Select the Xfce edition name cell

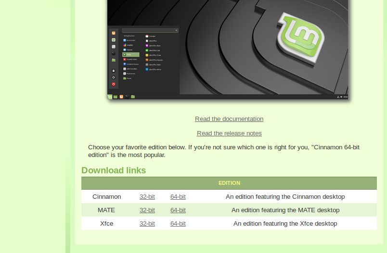[107, 223]
